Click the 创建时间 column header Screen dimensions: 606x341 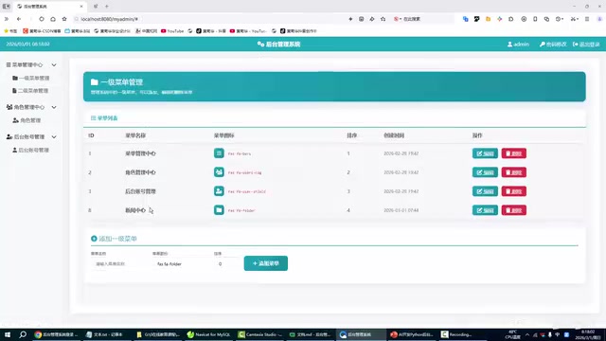(x=394, y=135)
